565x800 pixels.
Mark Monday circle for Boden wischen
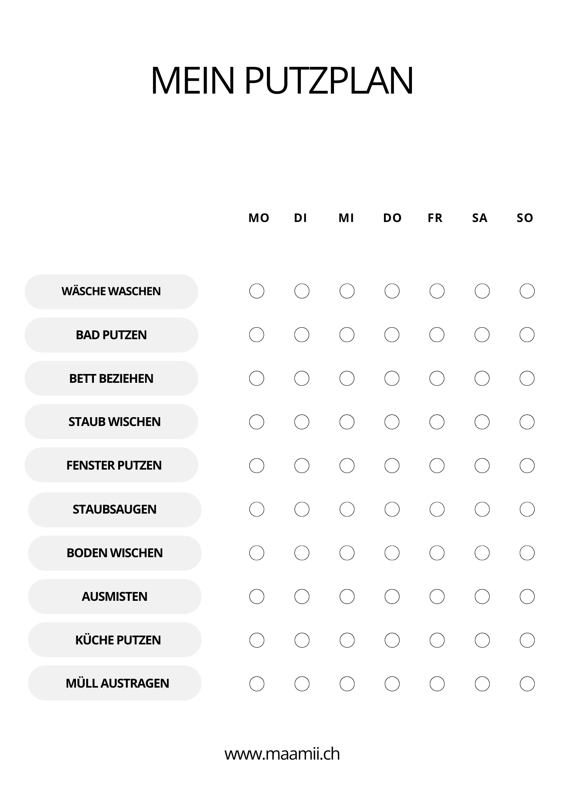257,553
